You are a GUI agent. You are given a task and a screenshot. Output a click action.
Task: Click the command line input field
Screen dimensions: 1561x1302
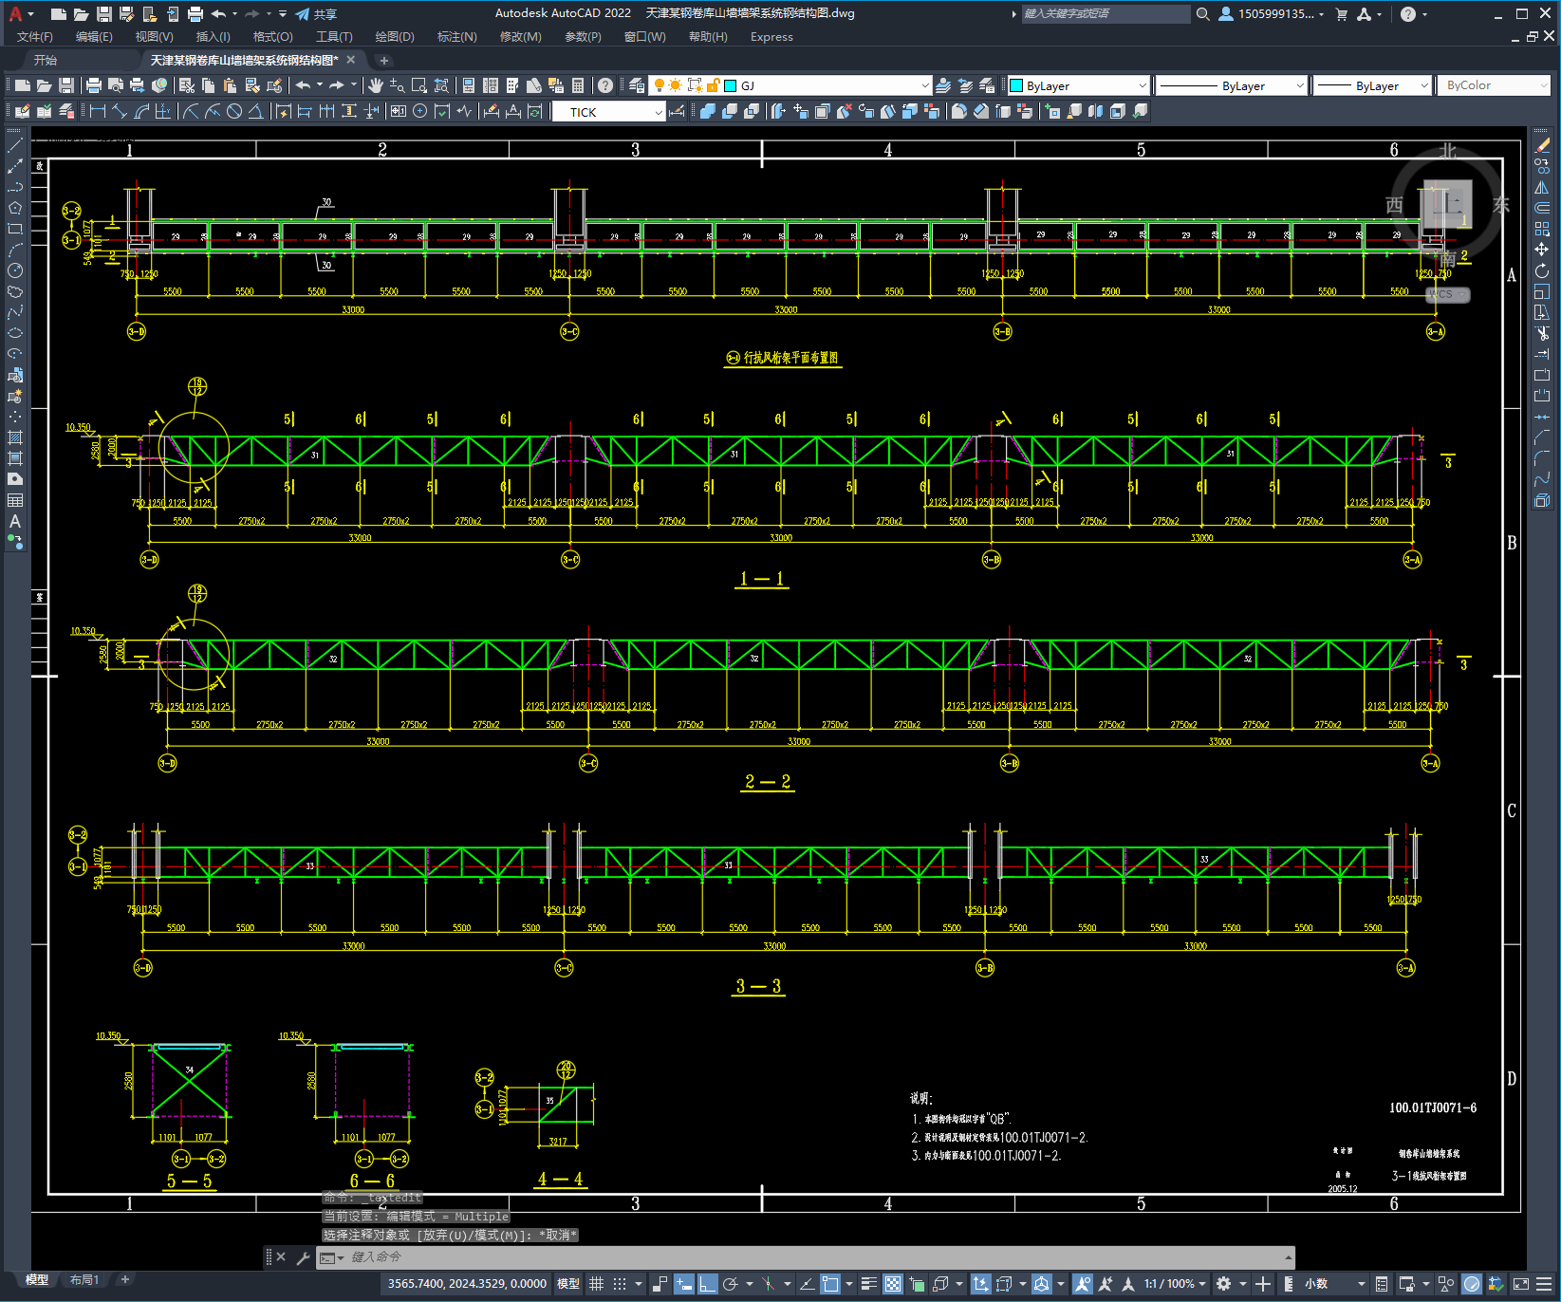[x=807, y=1257]
